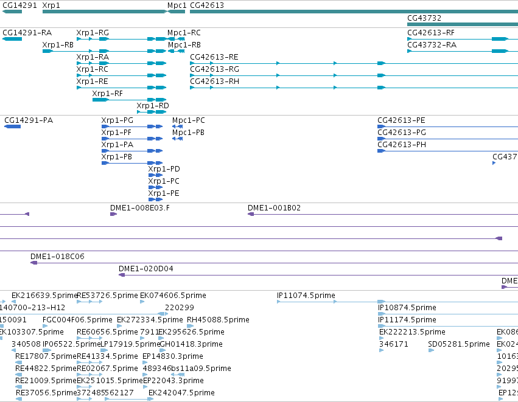Select transcript label Xrp1-RC

point(92,69)
